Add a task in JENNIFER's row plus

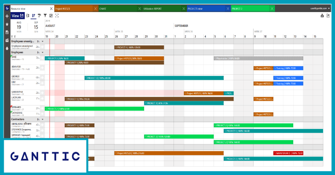pyautogui.click(x=42, y=68)
